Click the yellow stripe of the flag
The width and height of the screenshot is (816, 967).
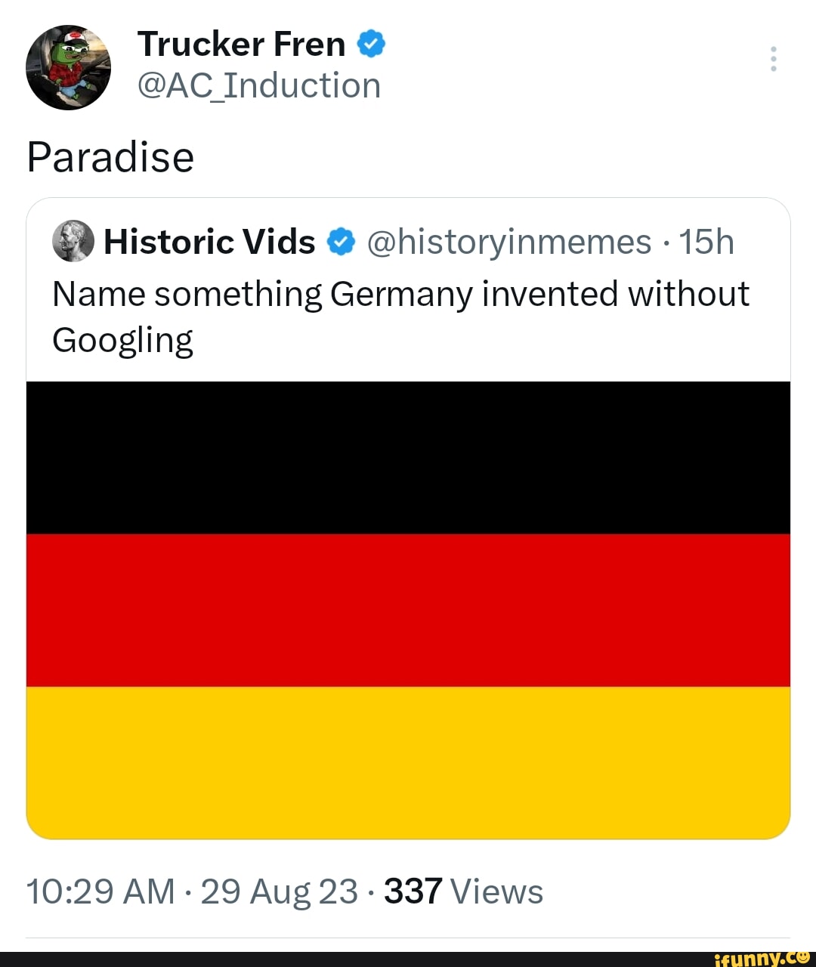tap(408, 762)
